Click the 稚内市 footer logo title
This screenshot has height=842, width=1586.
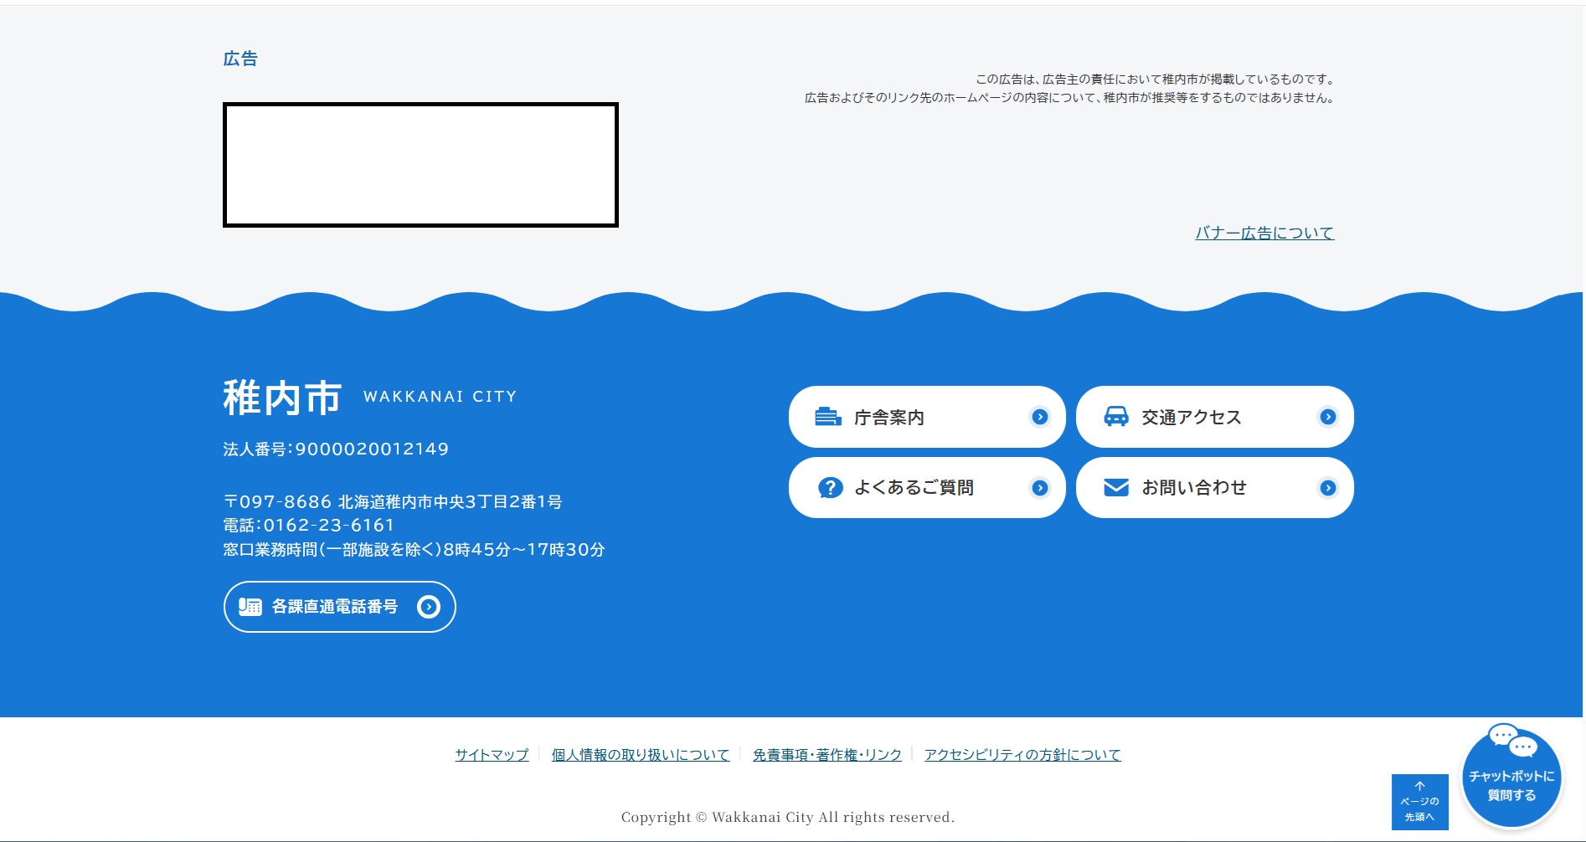click(282, 398)
